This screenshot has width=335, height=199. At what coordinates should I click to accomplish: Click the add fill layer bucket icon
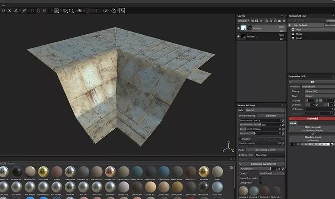(271, 20)
